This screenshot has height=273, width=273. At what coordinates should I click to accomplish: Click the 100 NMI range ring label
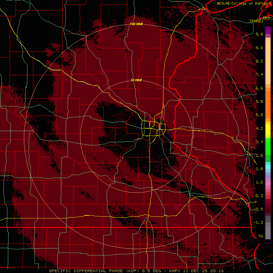click(136, 24)
